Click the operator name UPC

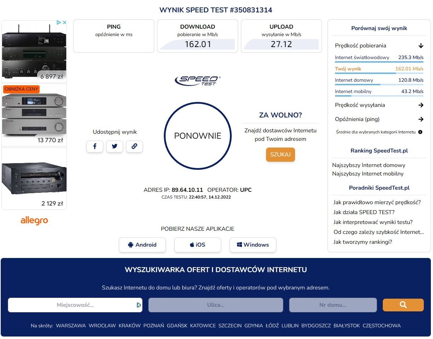pos(246,190)
